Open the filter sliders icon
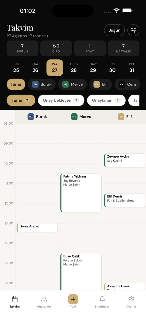The width and height of the screenshot is (146, 318). click(x=133, y=30)
